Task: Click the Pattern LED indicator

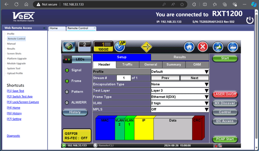Action: [x=67, y=92]
